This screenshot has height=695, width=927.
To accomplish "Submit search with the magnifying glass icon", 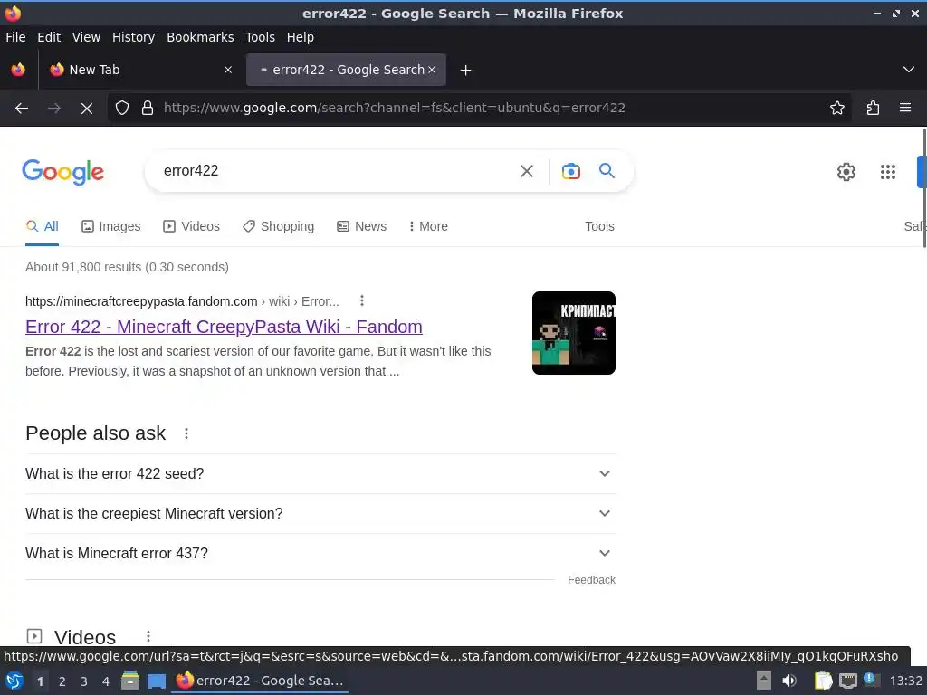I will 607,171.
